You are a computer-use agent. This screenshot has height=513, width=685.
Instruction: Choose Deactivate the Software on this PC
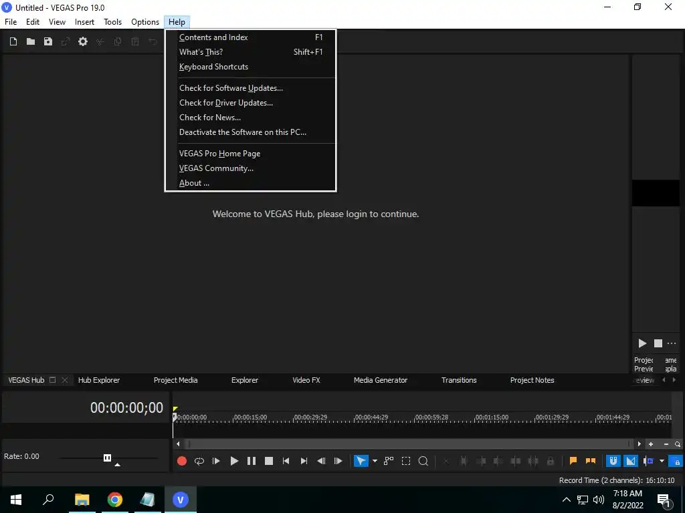coord(250,132)
